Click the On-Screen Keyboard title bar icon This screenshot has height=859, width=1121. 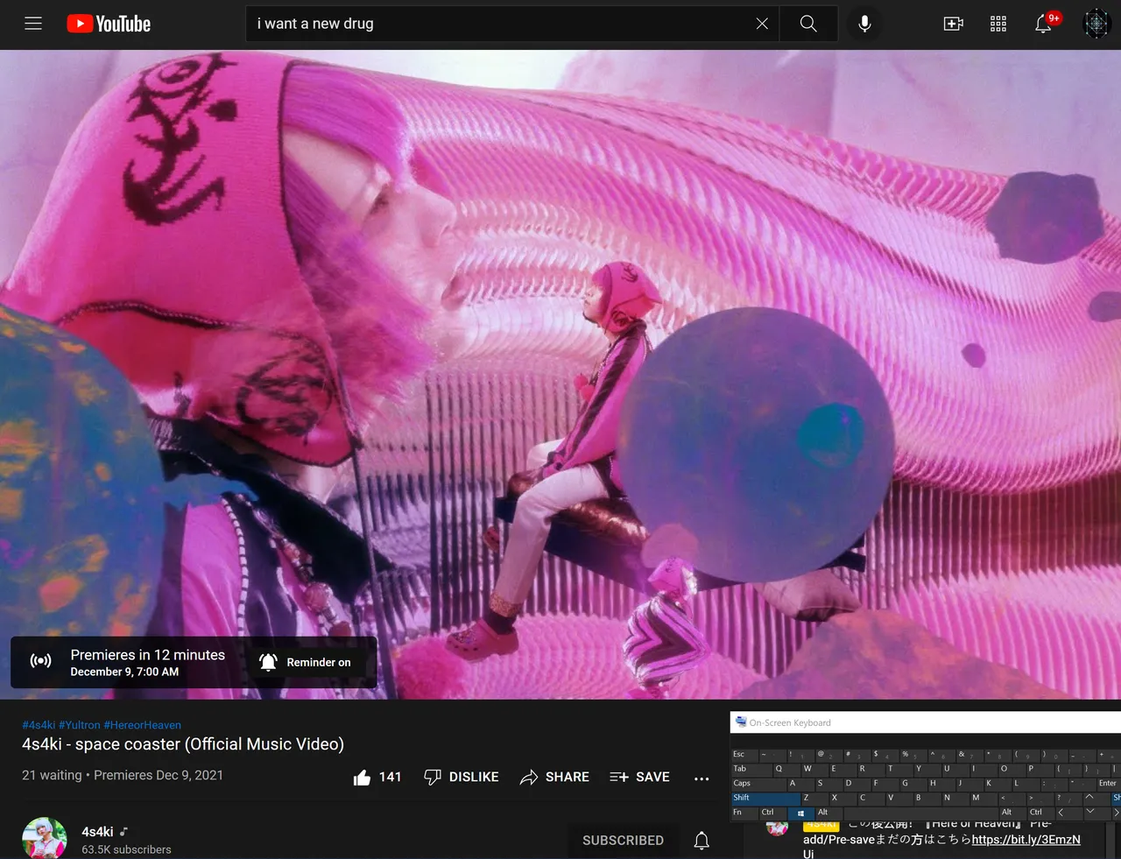(741, 722)
